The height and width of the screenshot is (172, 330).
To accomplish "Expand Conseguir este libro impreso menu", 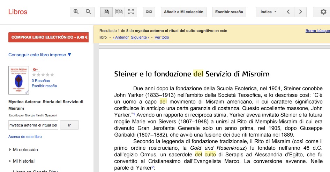I will coord(40,55).
